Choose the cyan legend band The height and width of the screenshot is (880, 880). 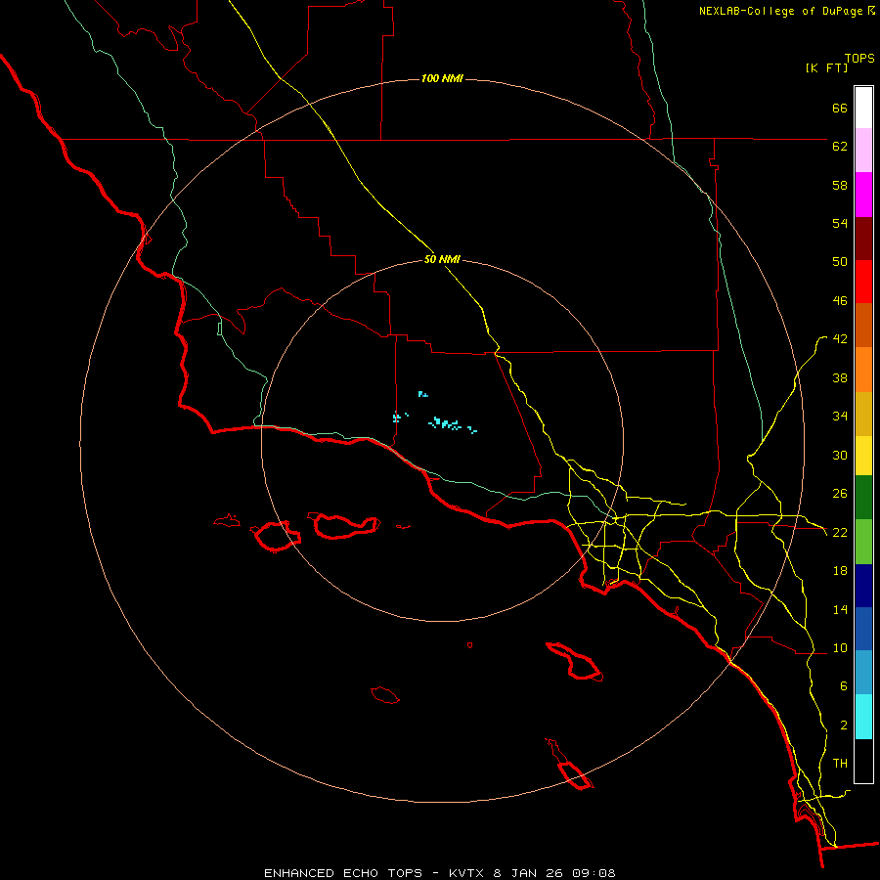[863, 717]
